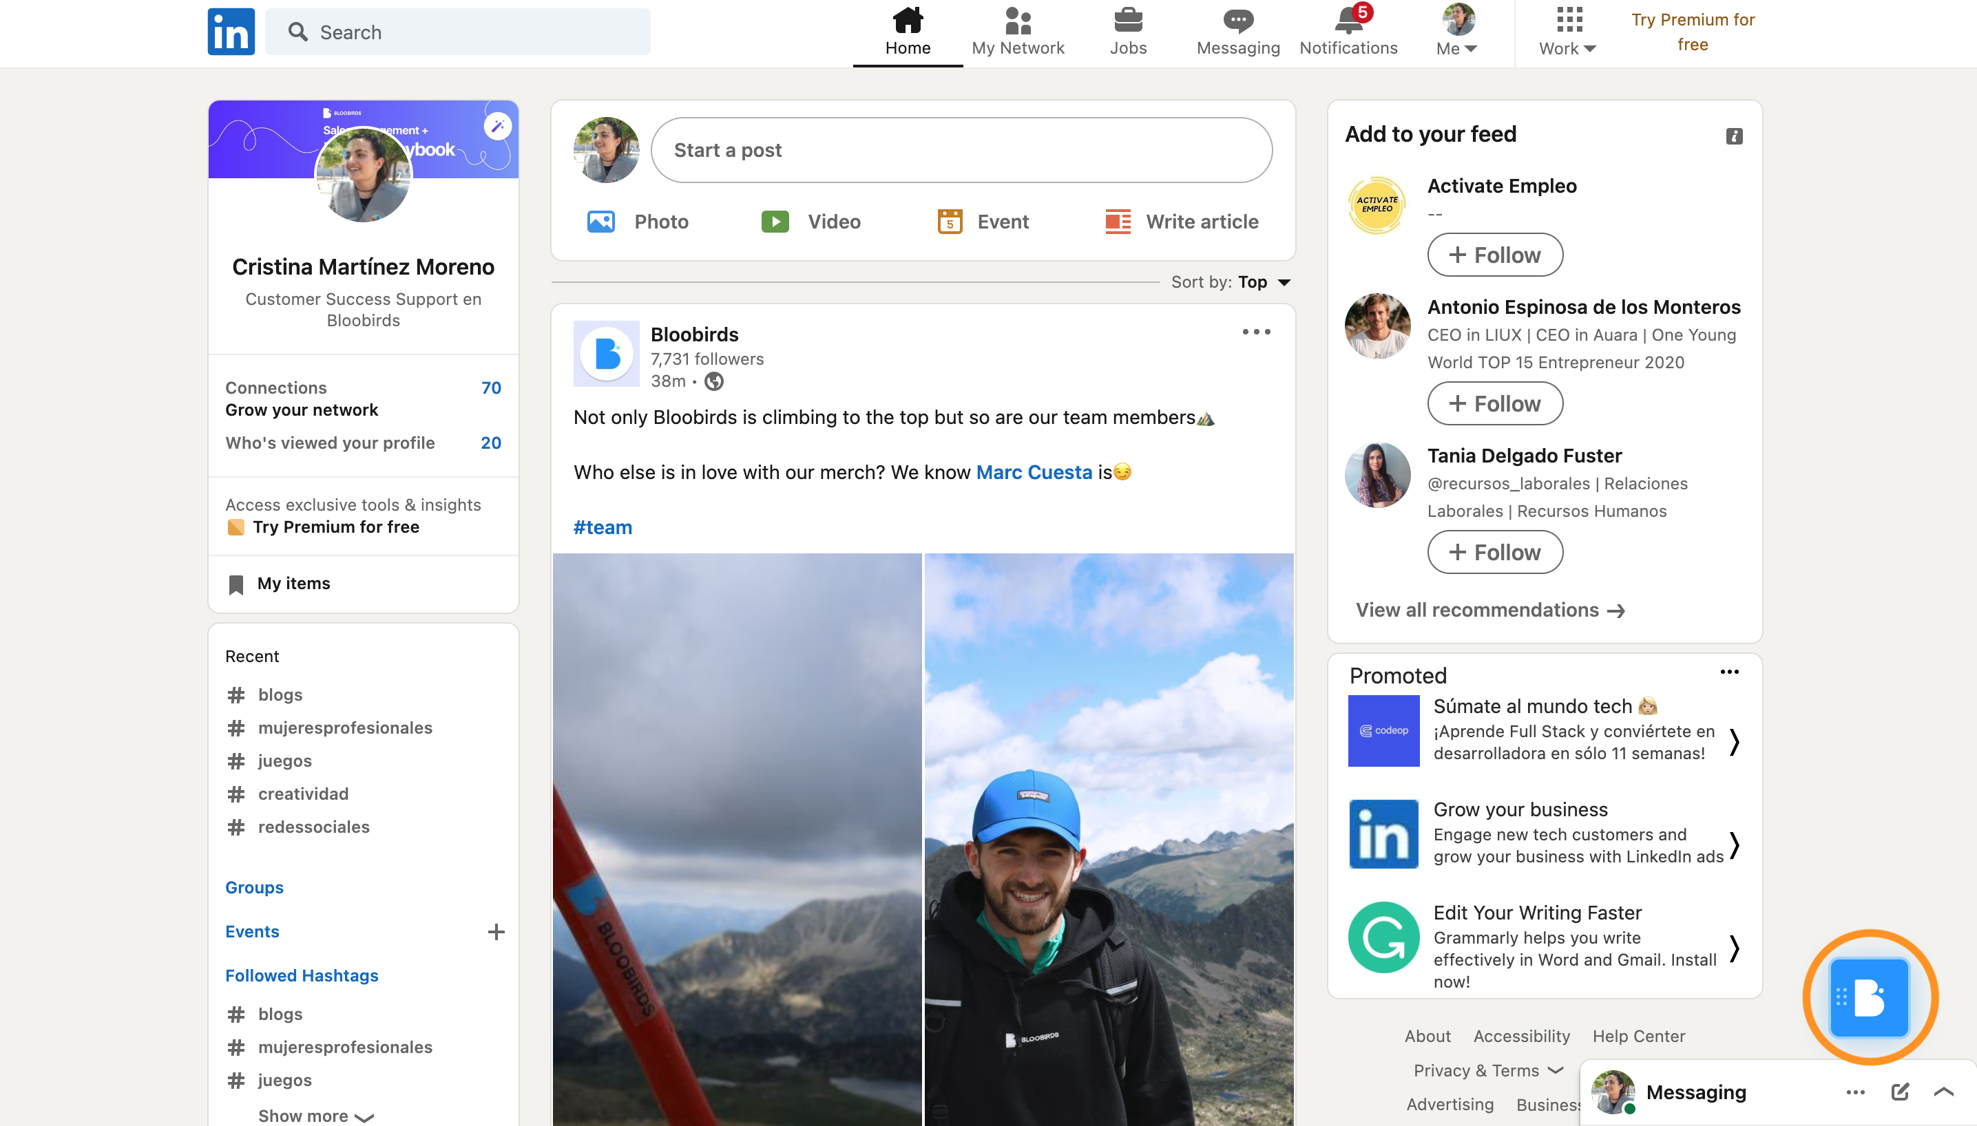Click the LinkedIn logo
This screenshot has height=1126, width=1977.
point(231,32)
